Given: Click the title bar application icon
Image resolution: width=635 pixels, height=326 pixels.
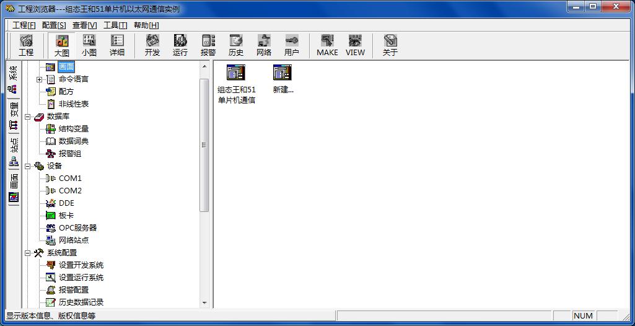Looking at the screenshot, I should tap(10, 9).
